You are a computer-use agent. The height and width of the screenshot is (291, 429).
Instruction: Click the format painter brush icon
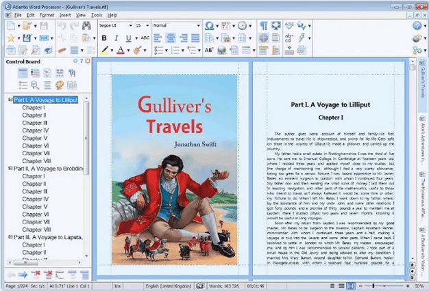coord(137,50)
